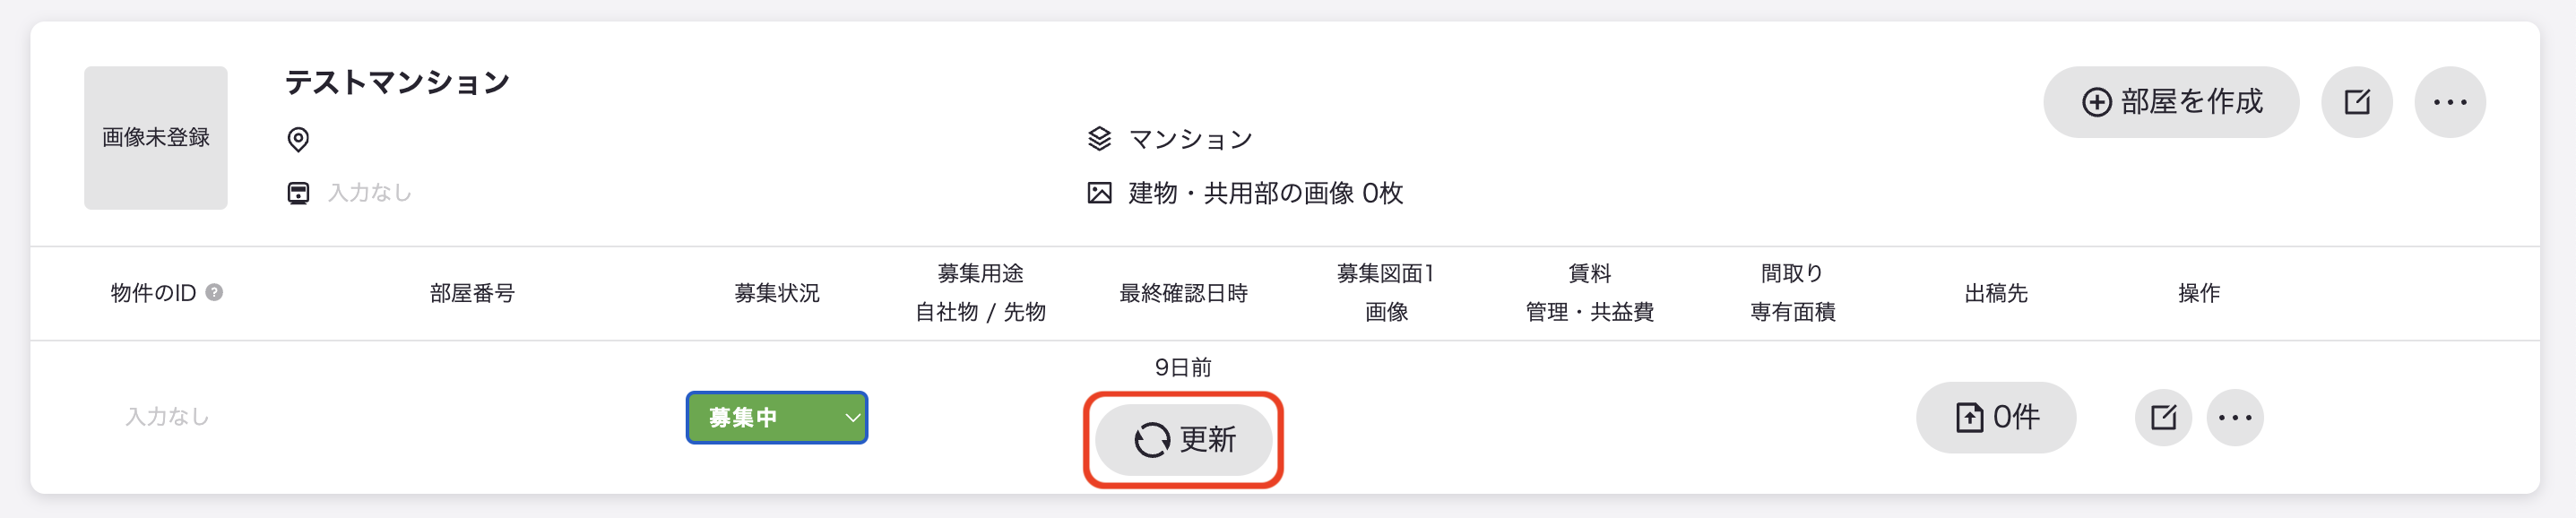This screenshot has height=518, width=2576.
Task: Click the 最終確認日時 column header
Action: (x=1183, y=293)
